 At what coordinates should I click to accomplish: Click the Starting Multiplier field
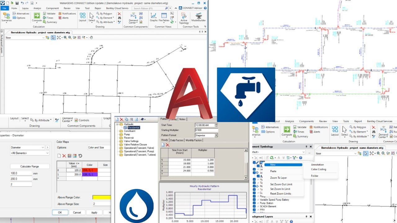tap(206, 130)
